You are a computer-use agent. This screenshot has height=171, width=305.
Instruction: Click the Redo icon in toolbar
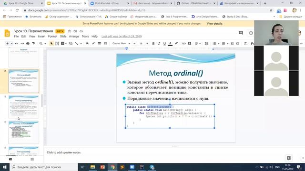[22, 44]
